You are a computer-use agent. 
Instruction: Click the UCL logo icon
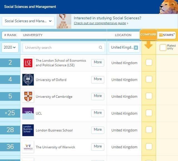[x=28, y=113]
